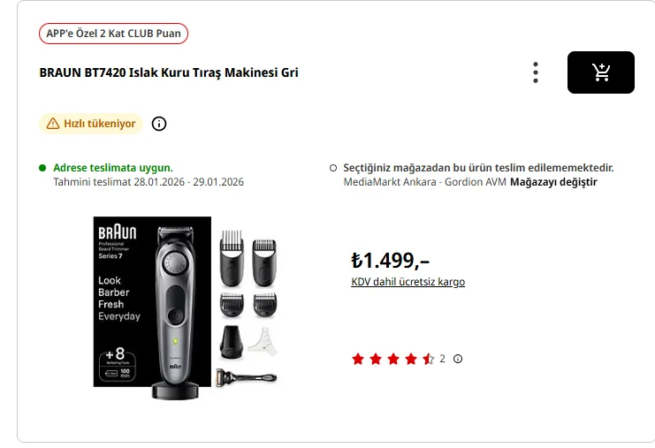655x448 pixels.
Task: Open KDV dahil ücretsiz kargo link
Action: pos(407,282)
